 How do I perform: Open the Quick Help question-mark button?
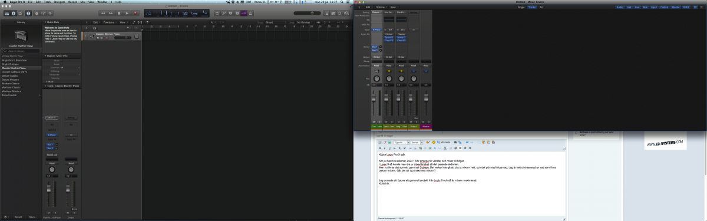(28, 14)
